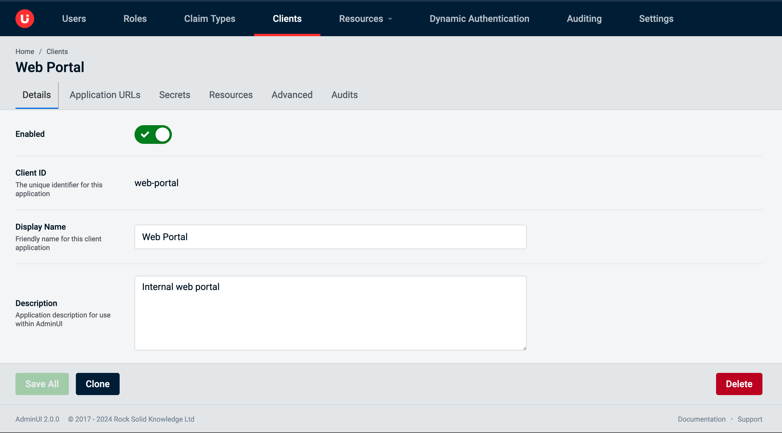Open Clients from the breadcrumb

57,51
